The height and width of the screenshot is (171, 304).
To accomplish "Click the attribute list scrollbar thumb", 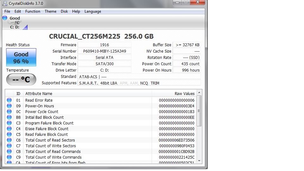I will pos(199,111).
